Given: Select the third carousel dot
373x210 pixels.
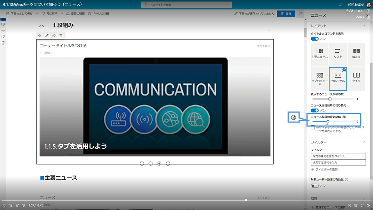Looking at the screenshot, I should point(159,164).
